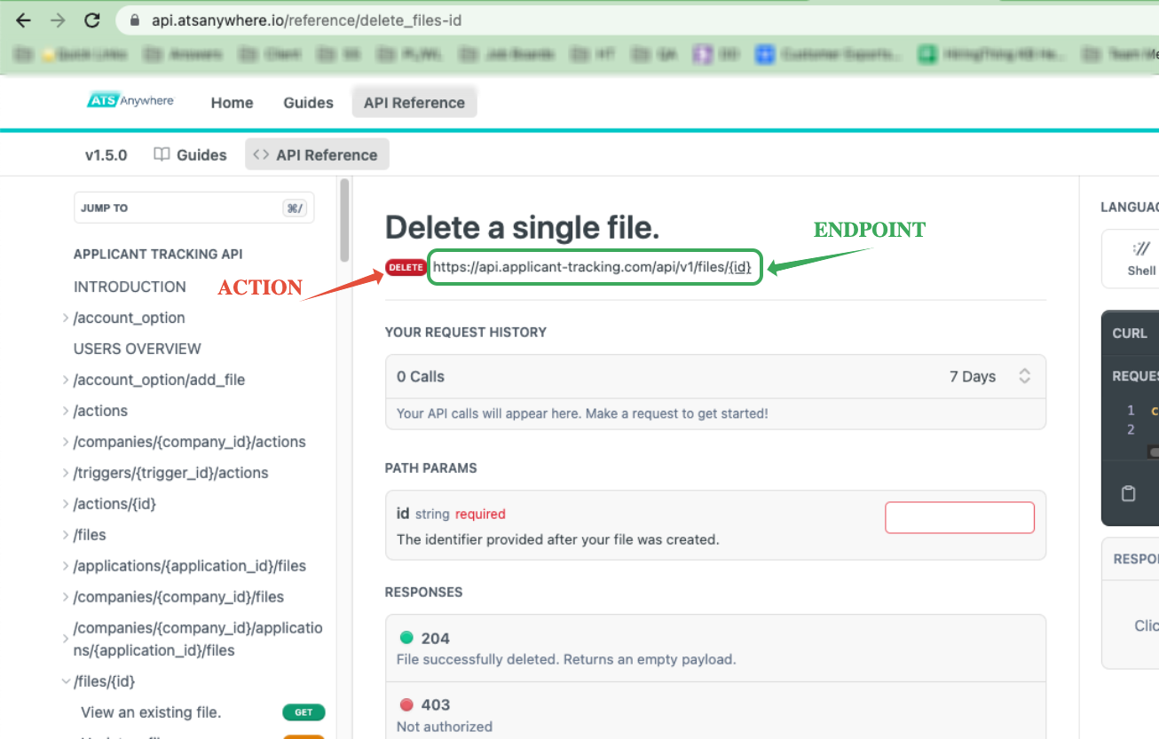This screenshot has width=1159, height=739.
Task: Open the INTRODUCTION page in sidebar
Action: click(x=130, y=287)
